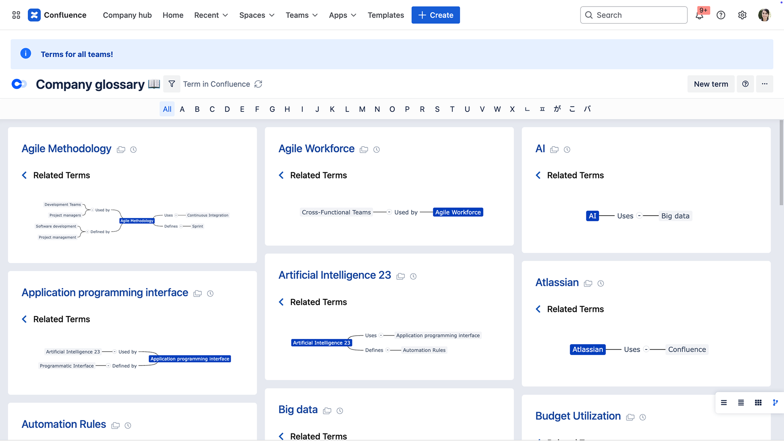Go to Company hub
This screenshot has width=784, height=441.
(127, 15)
